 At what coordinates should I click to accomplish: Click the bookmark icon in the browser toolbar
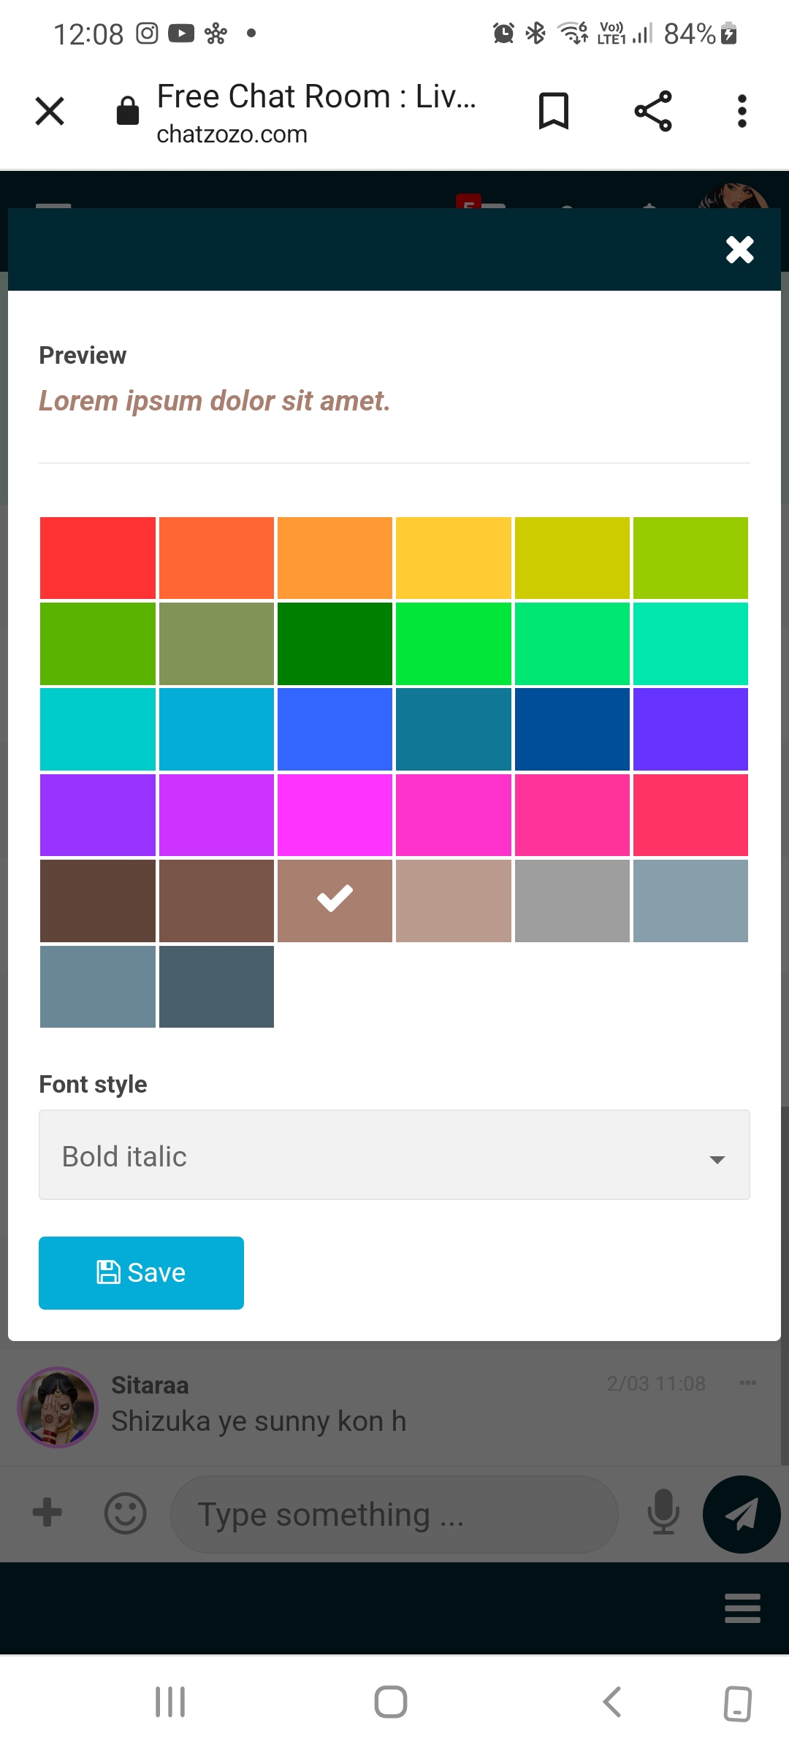pyautogui.click(x=552, y=111)
